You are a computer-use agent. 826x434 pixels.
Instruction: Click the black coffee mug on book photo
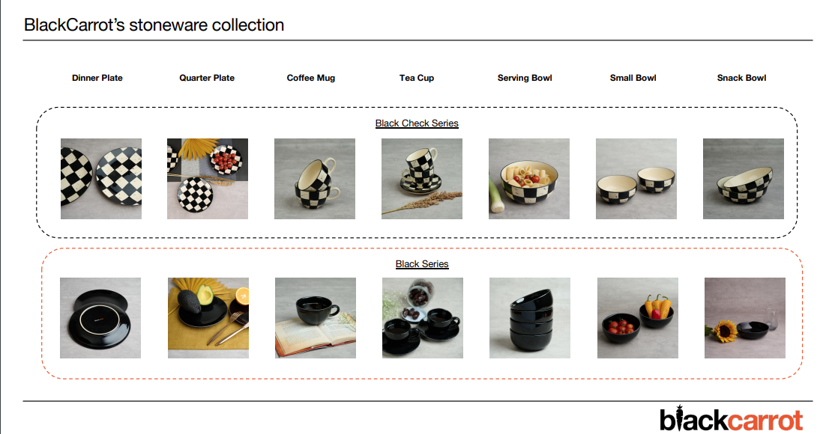click(316, 318)
